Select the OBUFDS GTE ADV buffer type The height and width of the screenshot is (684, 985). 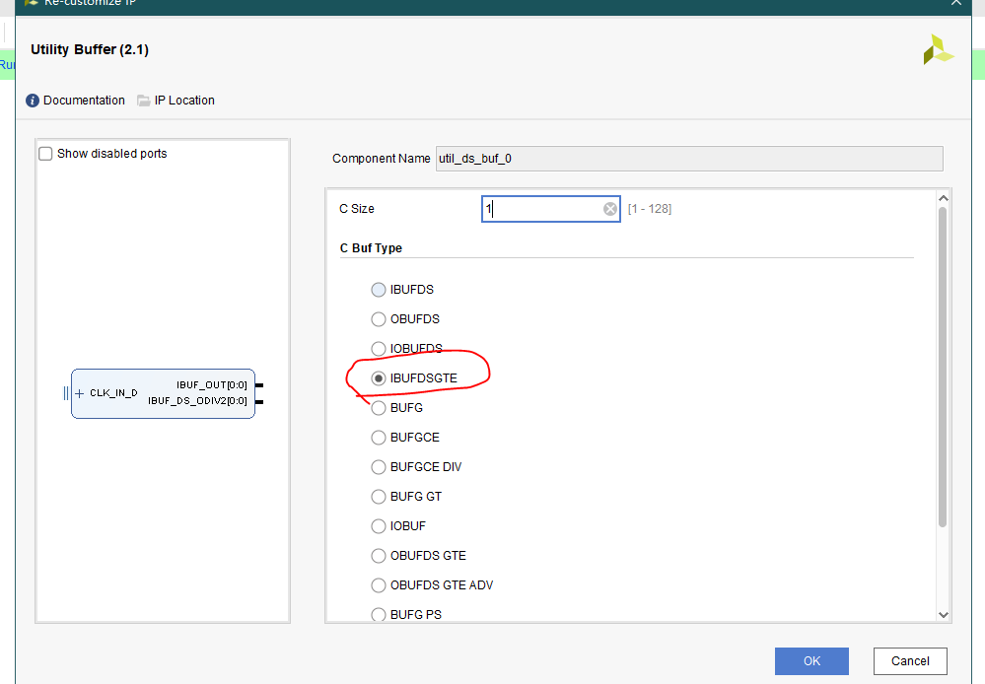point(378,584)
